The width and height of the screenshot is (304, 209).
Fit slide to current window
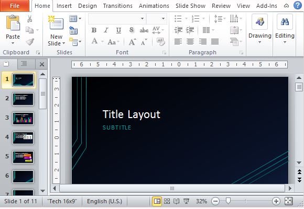coord(288,201)
